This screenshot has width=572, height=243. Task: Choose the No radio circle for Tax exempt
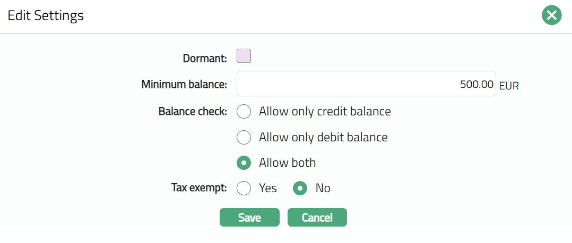[x=300, y=188]
